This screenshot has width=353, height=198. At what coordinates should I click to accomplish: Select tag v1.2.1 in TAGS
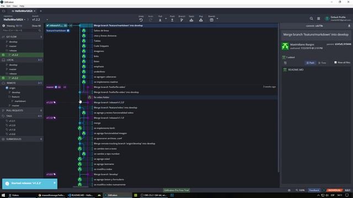tap(12, 121)
